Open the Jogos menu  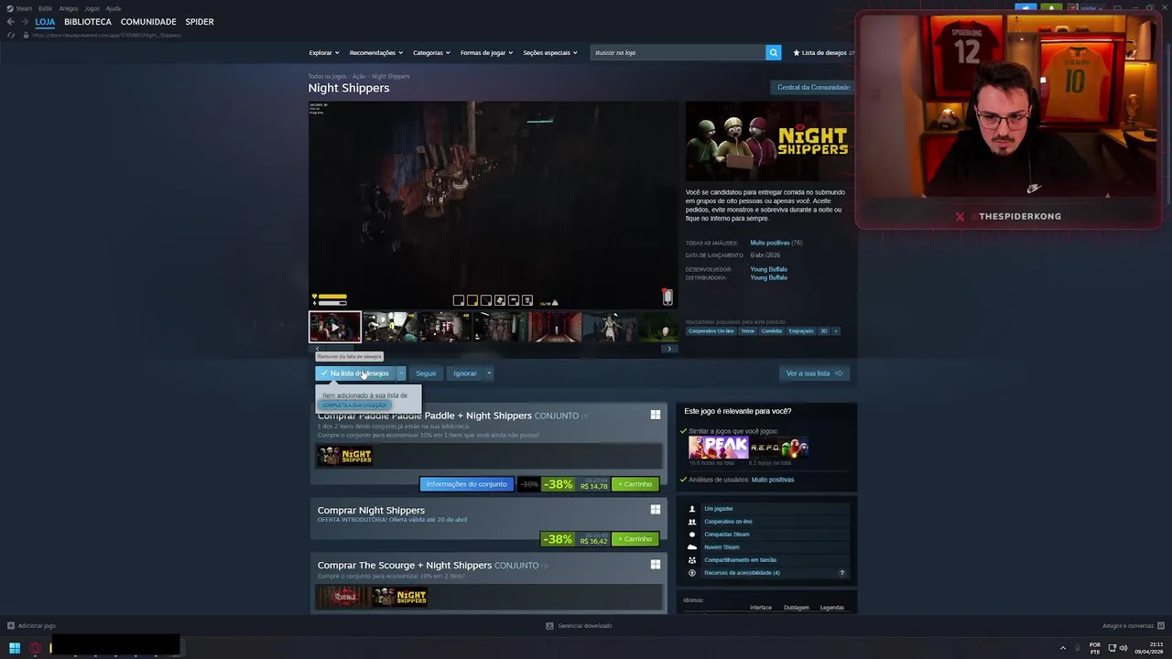coord(92,8)
